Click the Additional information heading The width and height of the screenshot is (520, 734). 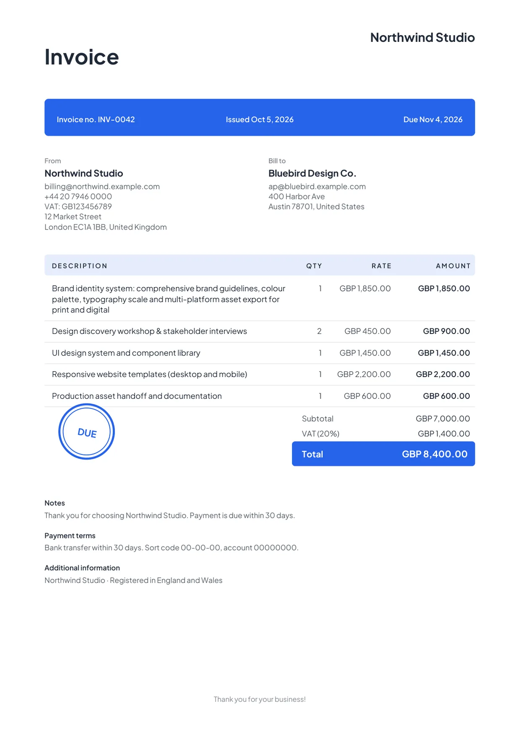(x=82, y=568)
